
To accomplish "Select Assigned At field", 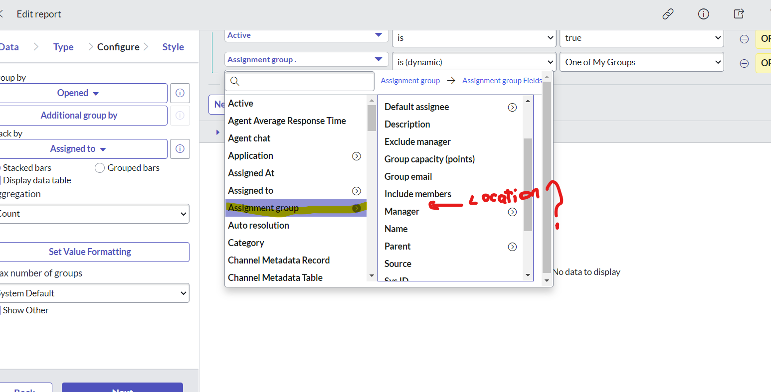I will pos(296,173).
